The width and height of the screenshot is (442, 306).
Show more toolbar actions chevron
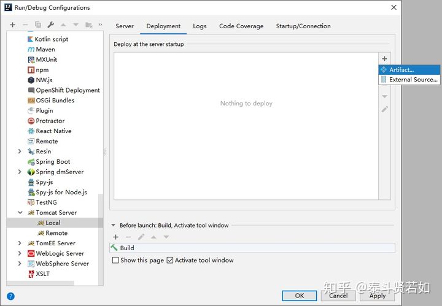pyautogui.click(x=100, y=25)
